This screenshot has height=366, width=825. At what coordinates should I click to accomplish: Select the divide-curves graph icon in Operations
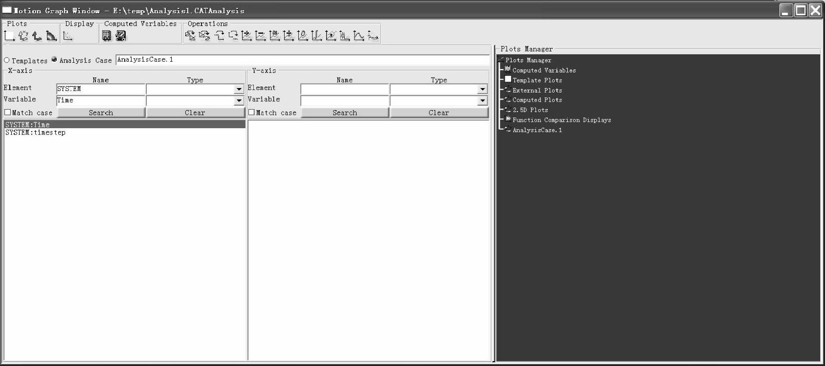coord(289,36)
